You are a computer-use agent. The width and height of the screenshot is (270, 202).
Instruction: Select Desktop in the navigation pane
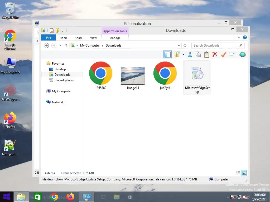[x=60, y=69]
